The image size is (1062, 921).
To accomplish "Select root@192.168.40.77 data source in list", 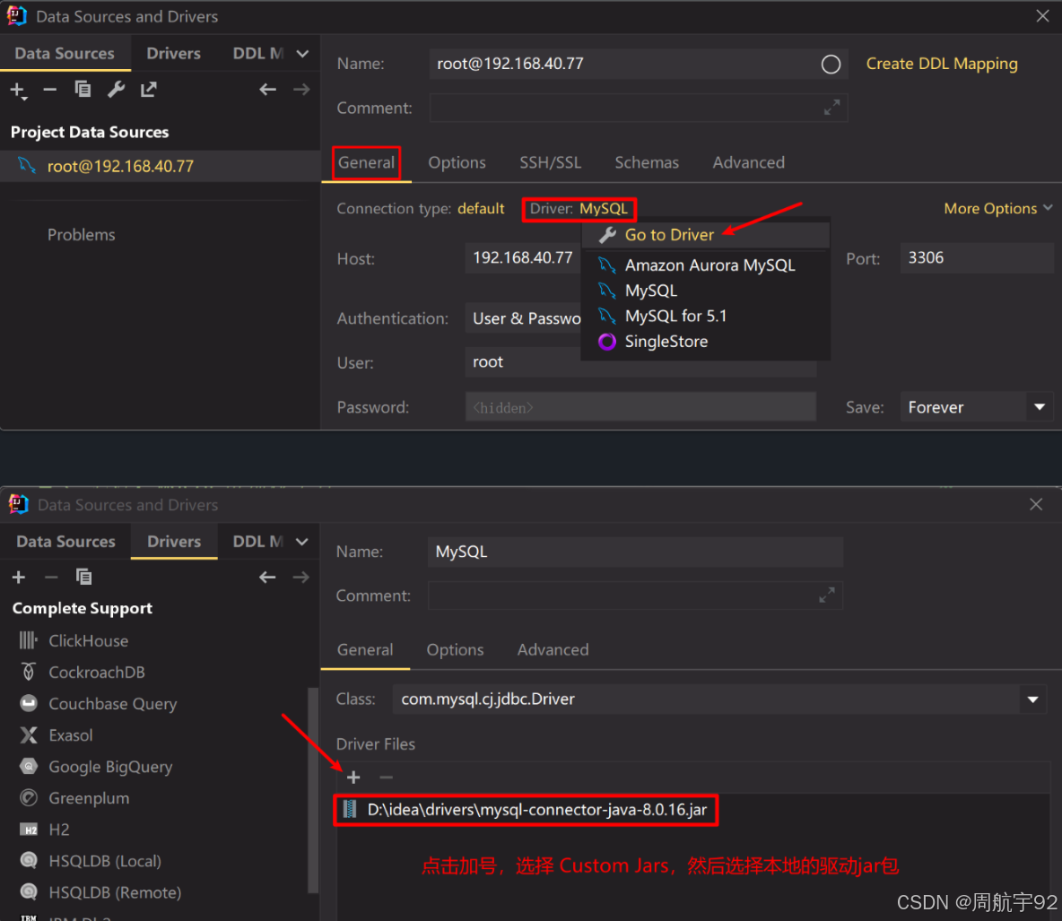I will pos(160,166).
